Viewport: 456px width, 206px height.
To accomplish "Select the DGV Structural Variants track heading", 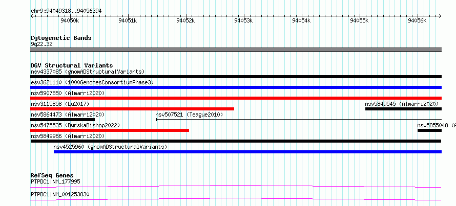I will (x=72, y=65).
